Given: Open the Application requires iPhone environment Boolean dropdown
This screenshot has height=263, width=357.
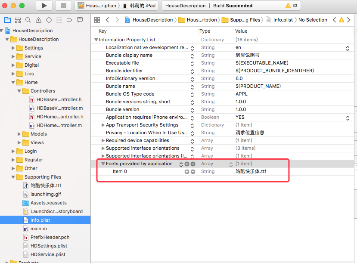Looking at the screenshot, I should [x=348, y=118].
